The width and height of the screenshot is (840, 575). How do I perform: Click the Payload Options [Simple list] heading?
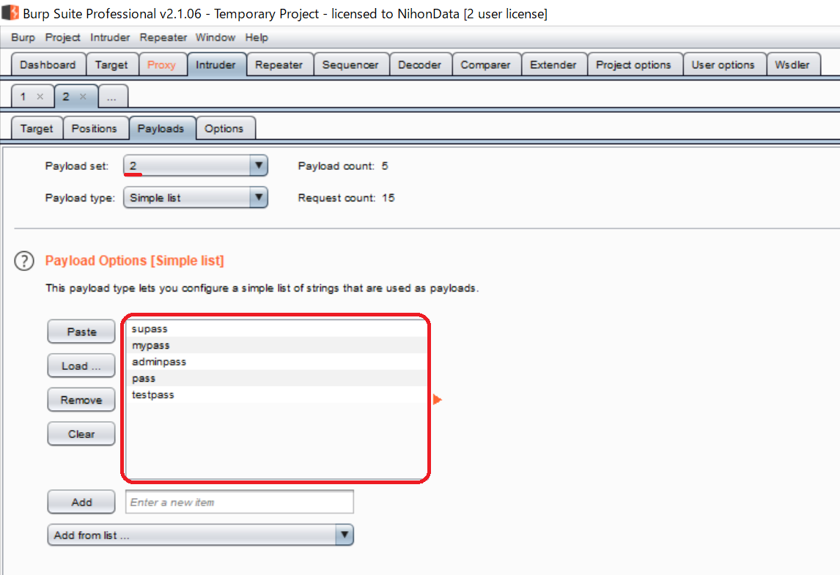[x=134, y=261]
